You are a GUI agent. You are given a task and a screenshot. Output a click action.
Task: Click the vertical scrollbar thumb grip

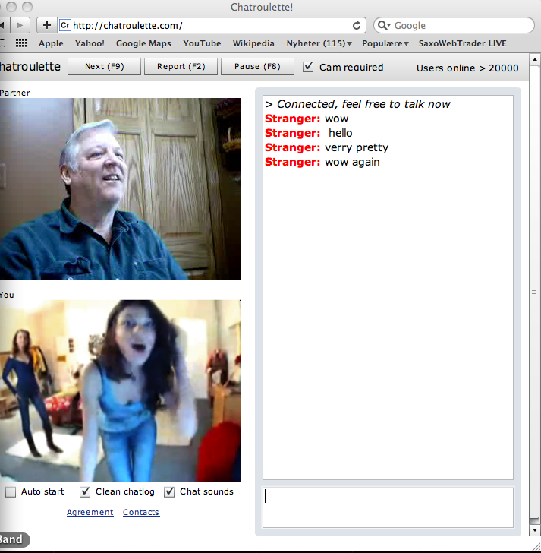(534, 292)
